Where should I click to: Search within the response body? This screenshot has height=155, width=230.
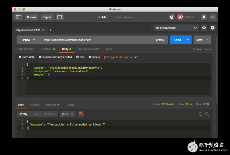(x=207, y=114)
